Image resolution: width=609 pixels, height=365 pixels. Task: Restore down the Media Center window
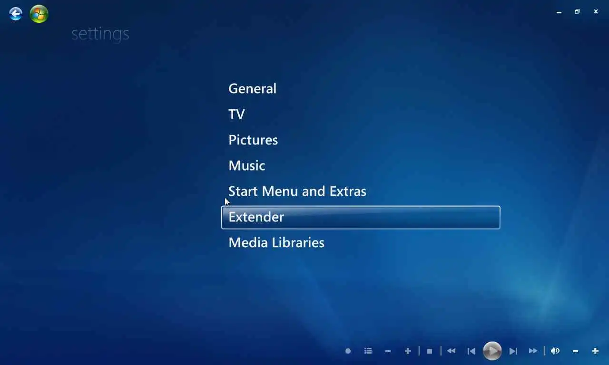577,11
